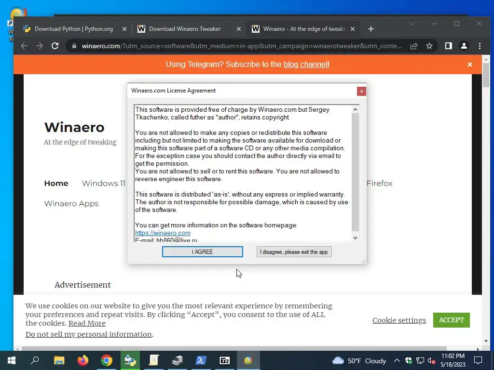The width and height of the screenshot is (494, 370).
Task: Launch Firefox from the taskbar
Action: [x=83, y=360]
